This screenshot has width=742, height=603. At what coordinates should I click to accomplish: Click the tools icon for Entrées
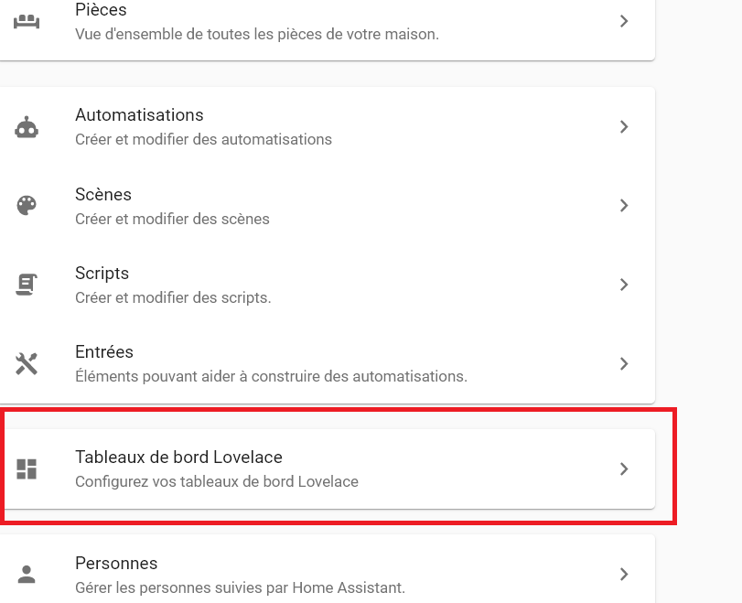(27, 363)
